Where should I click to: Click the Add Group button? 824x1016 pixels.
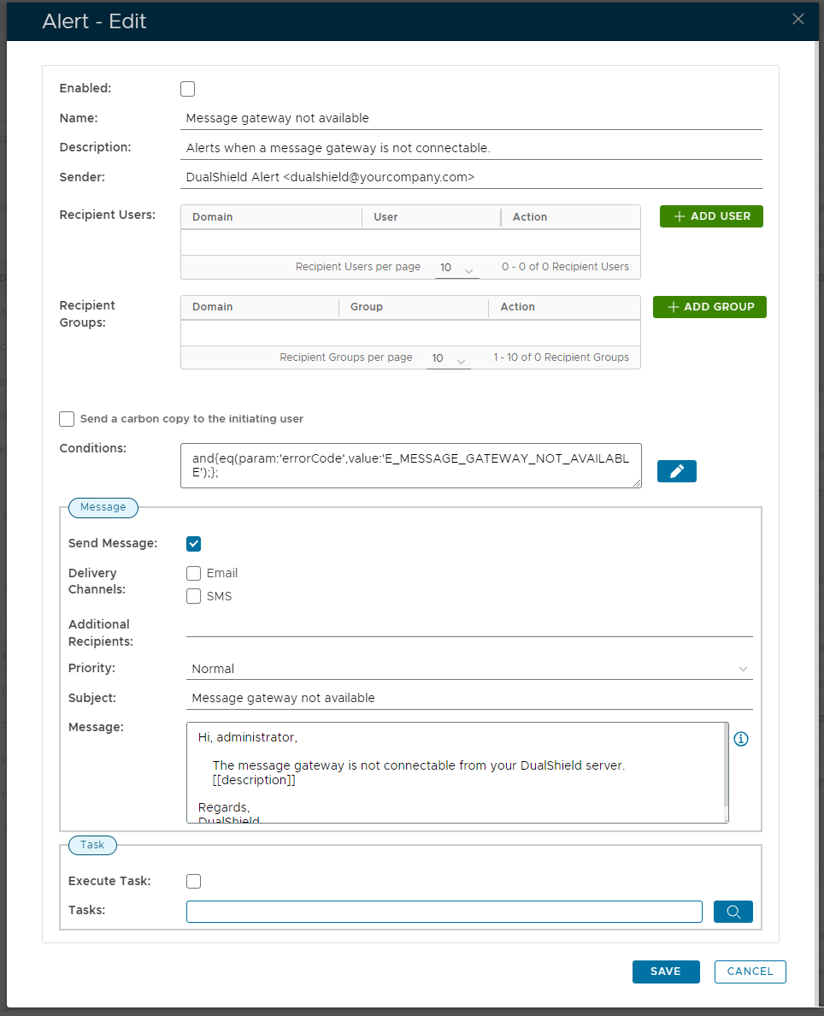click(x=709, y=307)
